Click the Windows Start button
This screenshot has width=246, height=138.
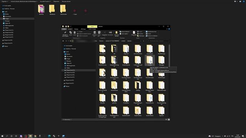2,136
